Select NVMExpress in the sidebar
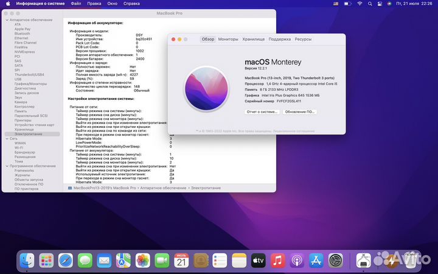The height and width of the screenshot is (274, 438). pyautogui.click(x=24, y=52)
